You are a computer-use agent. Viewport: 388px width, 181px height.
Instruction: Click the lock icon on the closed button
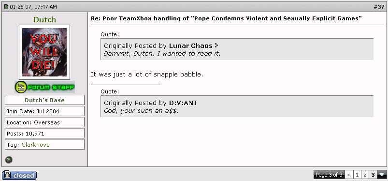coord(7,175)
